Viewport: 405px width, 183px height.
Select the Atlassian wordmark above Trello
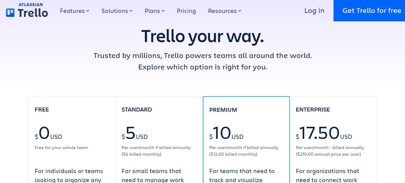point(30,4)
